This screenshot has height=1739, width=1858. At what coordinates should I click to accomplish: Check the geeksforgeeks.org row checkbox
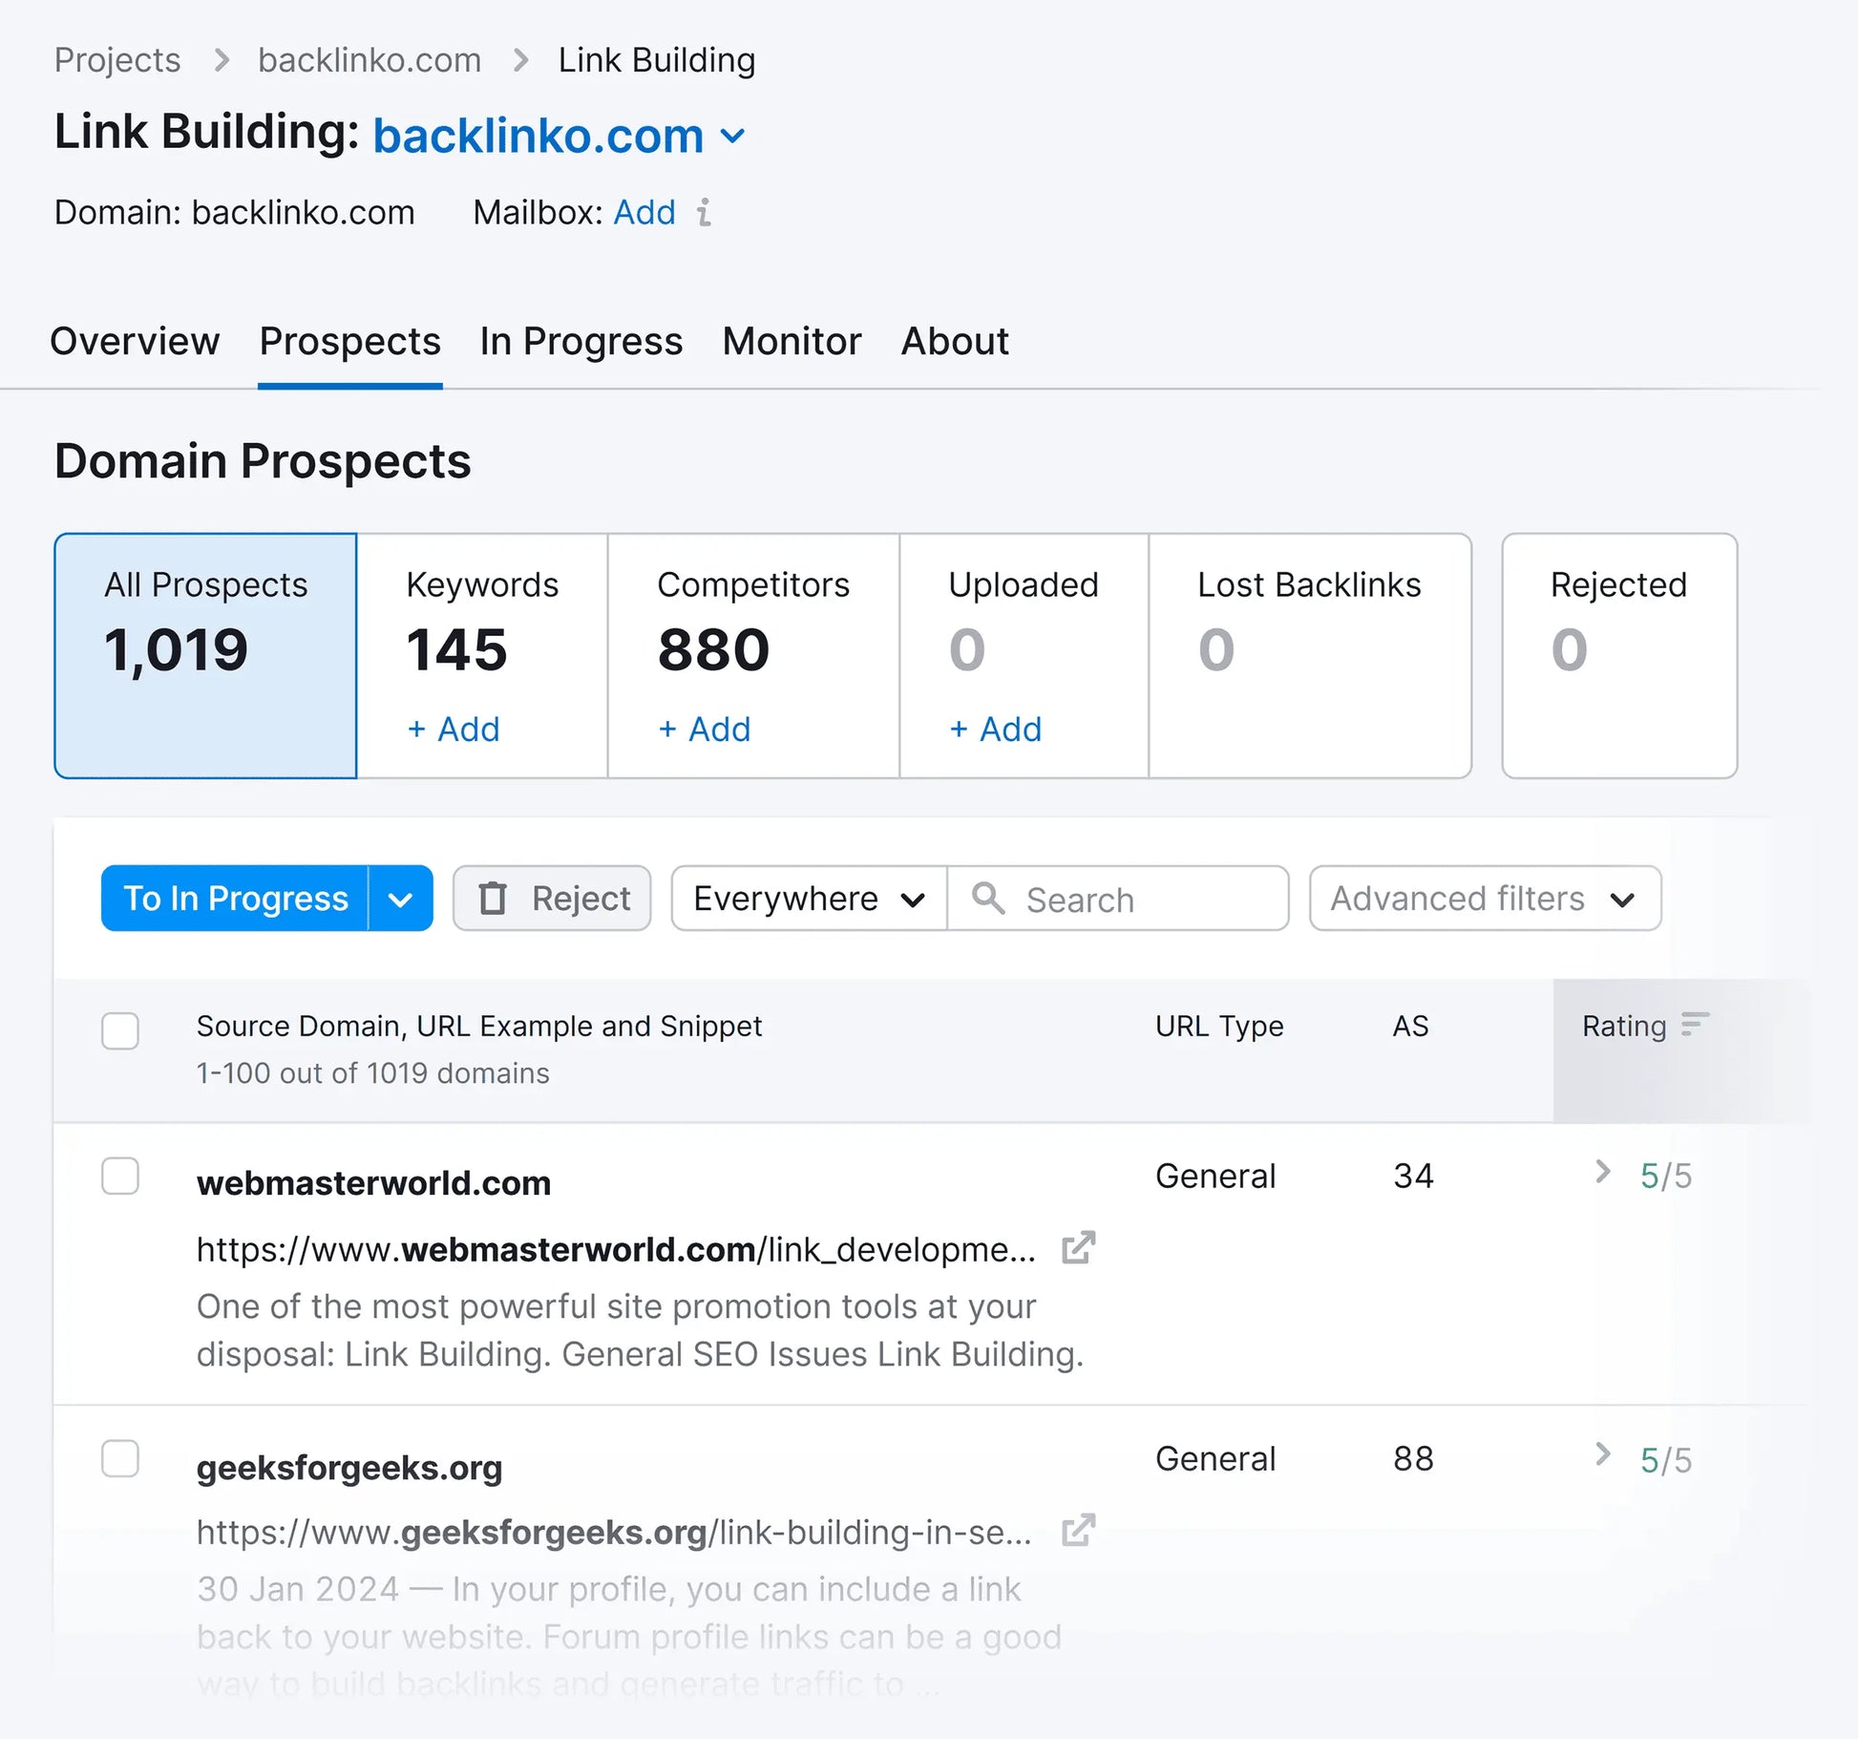coord(120,1458)
